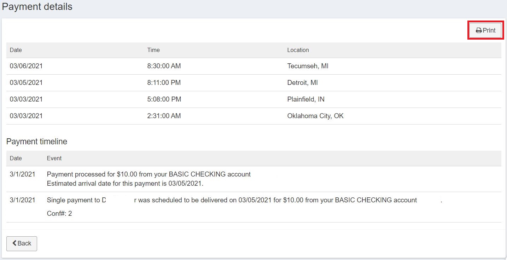Screen dimensions: 507x260
Task: Click the Detroit, MI location cell
Action: tap(302, 83)
